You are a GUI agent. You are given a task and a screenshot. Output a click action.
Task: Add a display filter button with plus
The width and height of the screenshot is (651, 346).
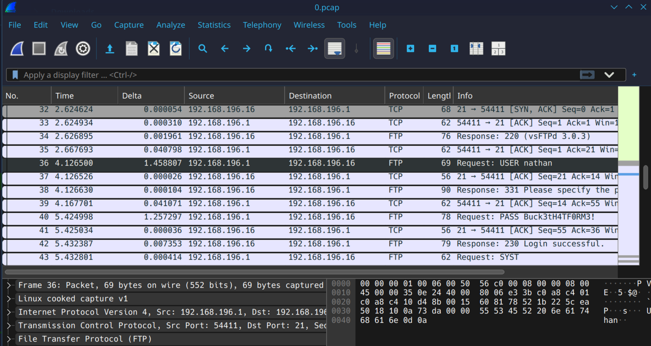point(634,75)
